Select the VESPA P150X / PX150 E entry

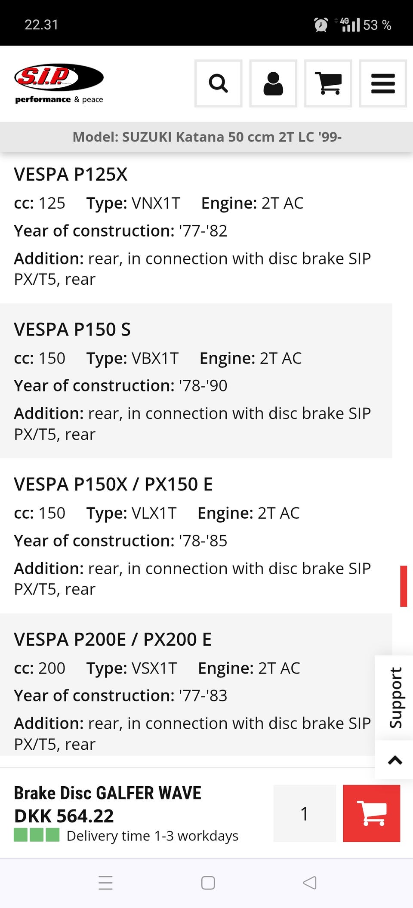[x=113, y=484]
